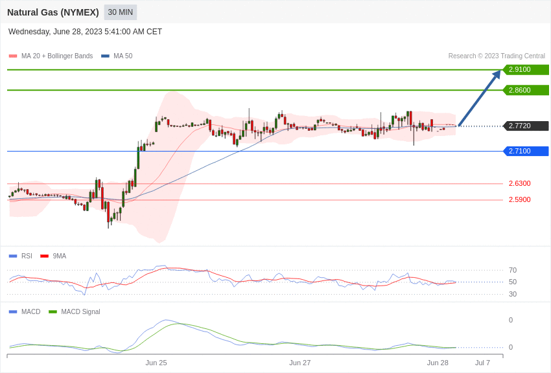Click the MA 20 + Bollinger Bands legend swatch
The image size is (551, 373).
[x=13, y=56]
